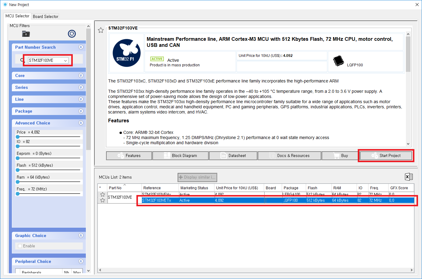Sort by the Reference column header
The image size is (422, 279).
click(x=160, y=188)
